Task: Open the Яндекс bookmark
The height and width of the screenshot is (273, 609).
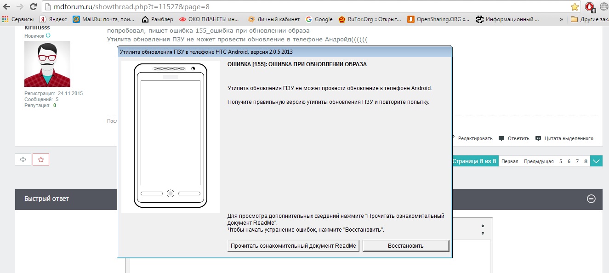Action: click(x=53, y=19)
